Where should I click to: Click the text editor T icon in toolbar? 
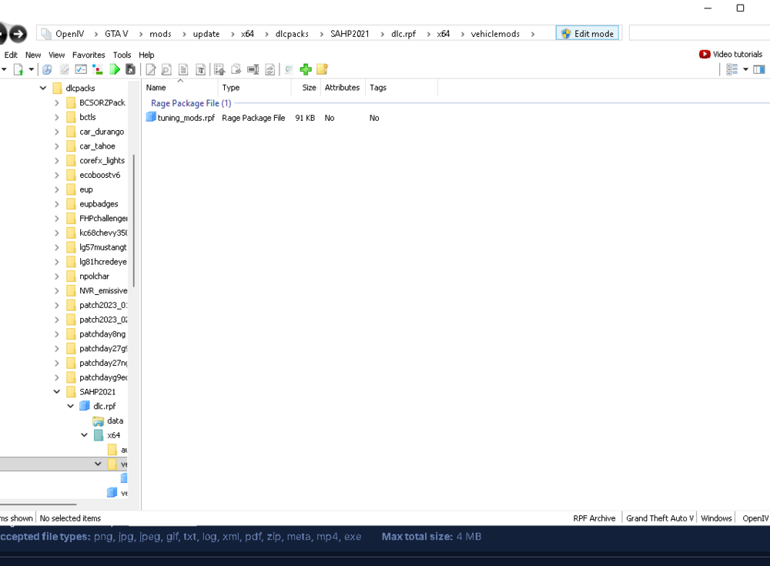(200, 69)
